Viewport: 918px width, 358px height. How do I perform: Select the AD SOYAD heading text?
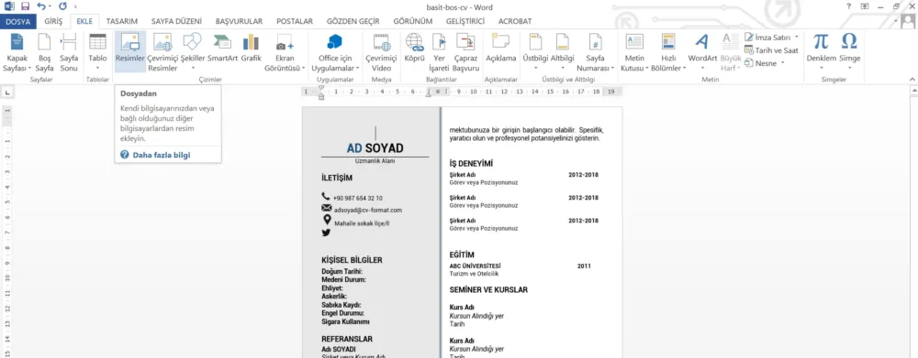[375, 148]
